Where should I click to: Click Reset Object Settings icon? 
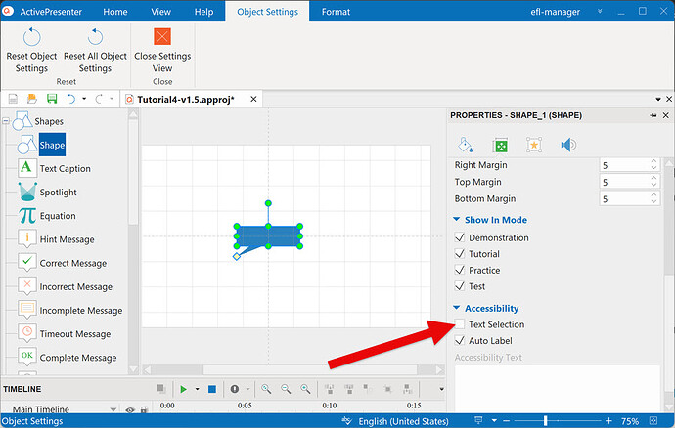point(31,37)
